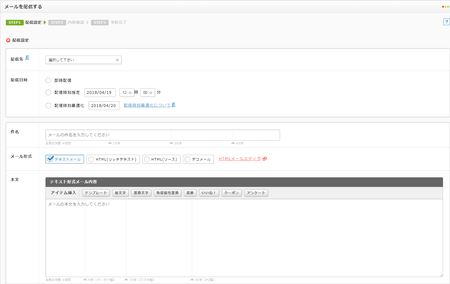Viewport: 450px width, 284px height.
Task: Click the クーポン button
Action: coord(232,193)
